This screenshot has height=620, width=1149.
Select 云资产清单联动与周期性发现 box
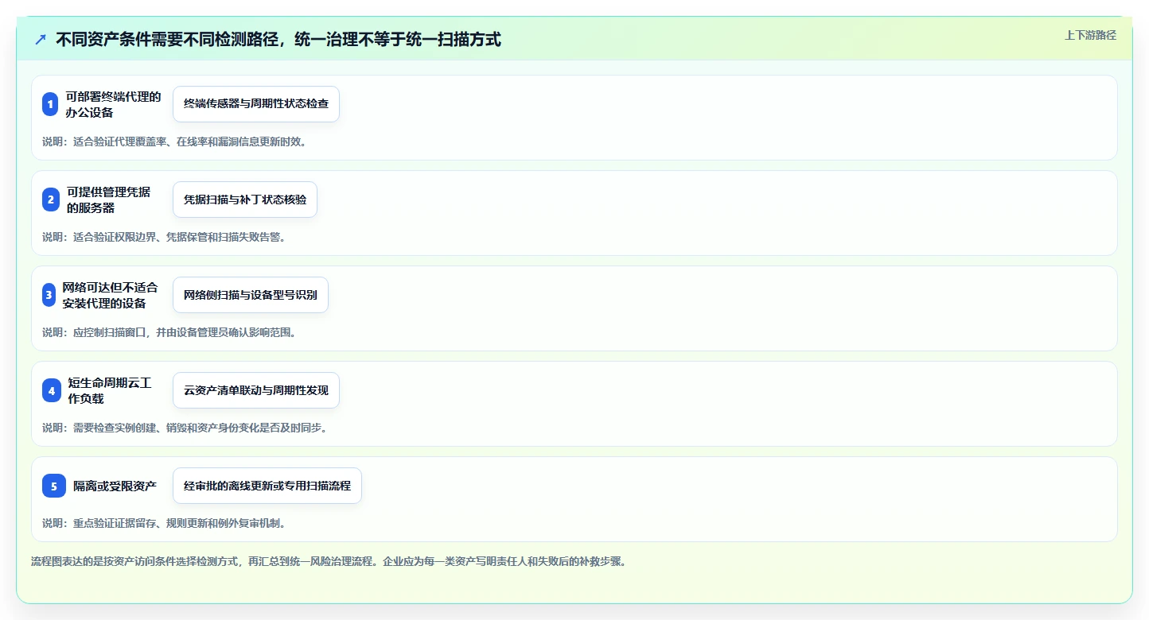[x=256, y=390]
